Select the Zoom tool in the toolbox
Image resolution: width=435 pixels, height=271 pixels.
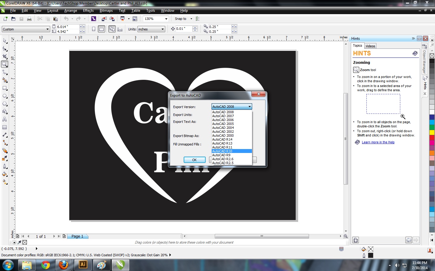(5, 64)
